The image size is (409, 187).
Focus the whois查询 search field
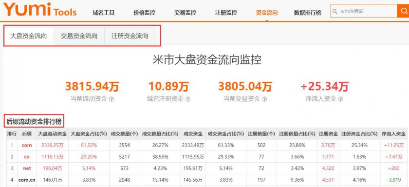(364, 11)
